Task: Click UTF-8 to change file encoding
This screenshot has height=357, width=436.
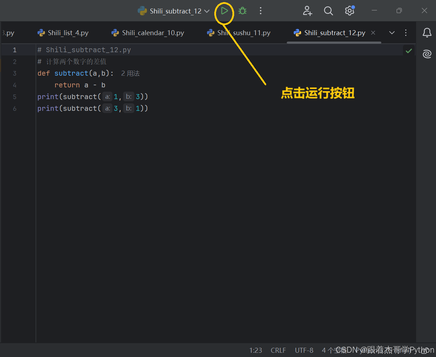Action: coord(304,350)
